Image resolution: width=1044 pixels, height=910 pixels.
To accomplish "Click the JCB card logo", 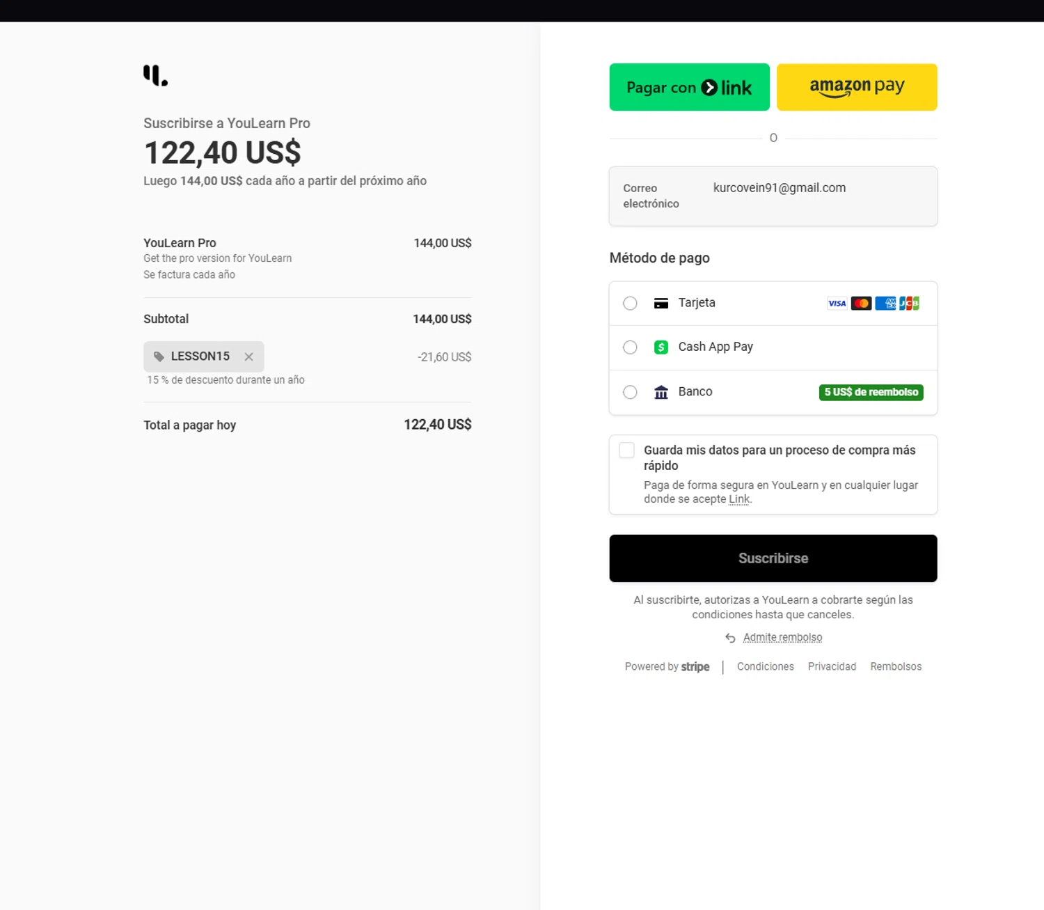I will [x=909, y=303].
